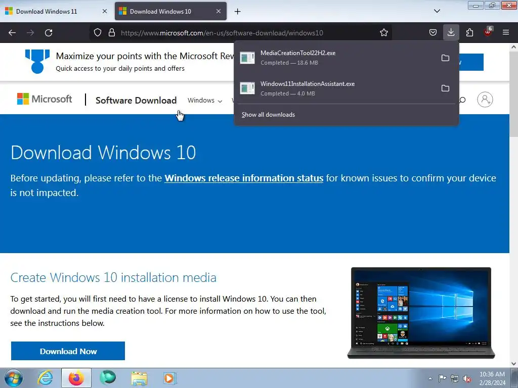
Task: Open the Save to Pocket icon
Action: click(433, 33)
